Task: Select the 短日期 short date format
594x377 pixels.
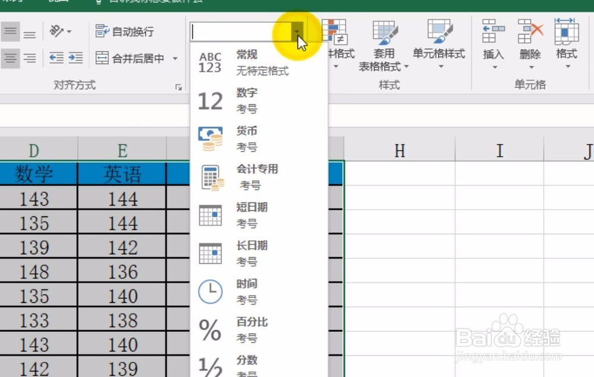Action: tap(259, 216)
